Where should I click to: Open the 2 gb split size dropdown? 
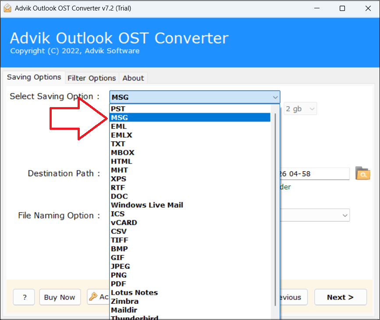click(x=301, y=109)
